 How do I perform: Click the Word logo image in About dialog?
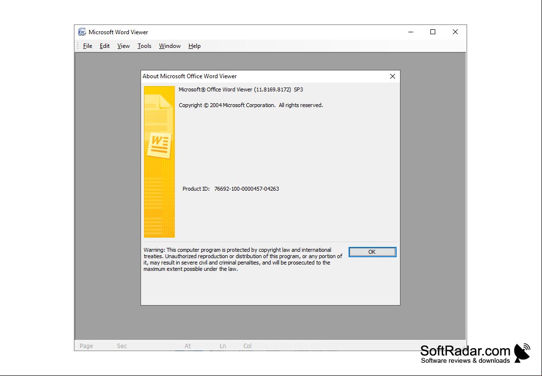159,161
